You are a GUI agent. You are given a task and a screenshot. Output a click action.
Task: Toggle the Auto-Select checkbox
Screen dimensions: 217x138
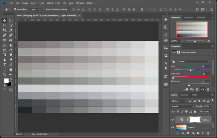tap(15, 9)
